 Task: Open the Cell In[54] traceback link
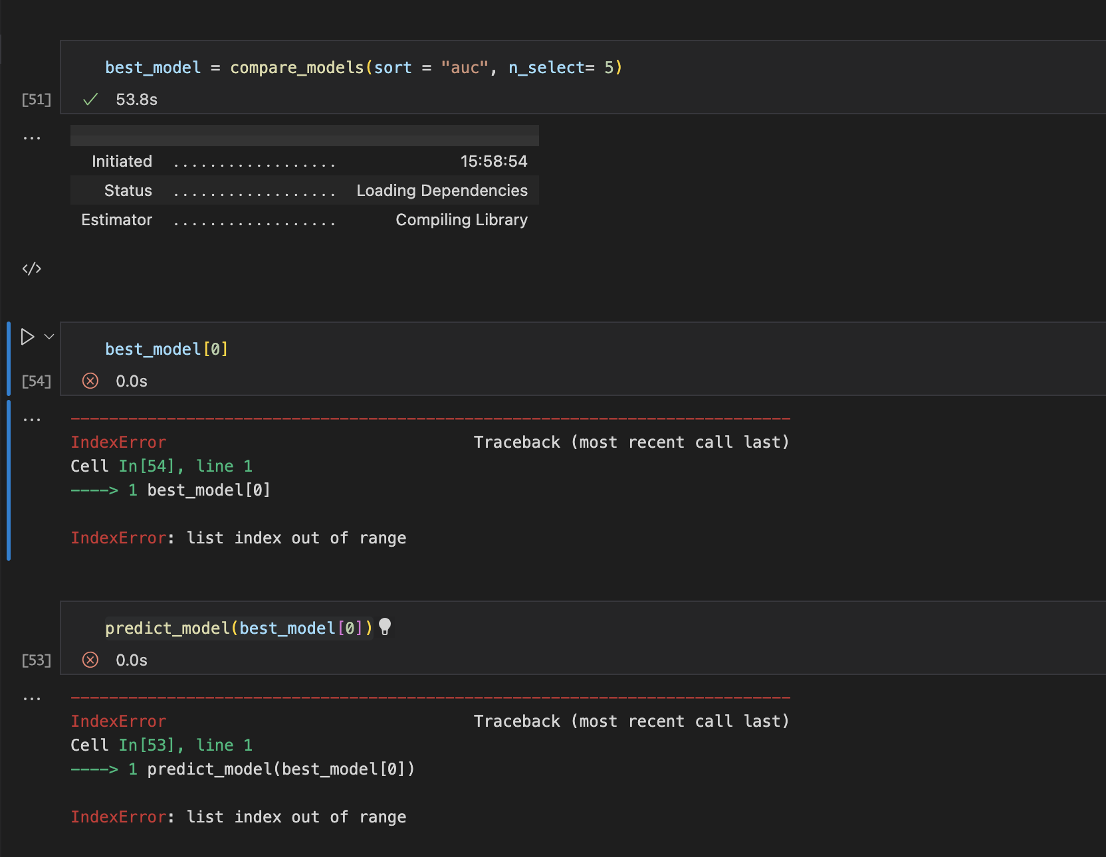(150, 466)
